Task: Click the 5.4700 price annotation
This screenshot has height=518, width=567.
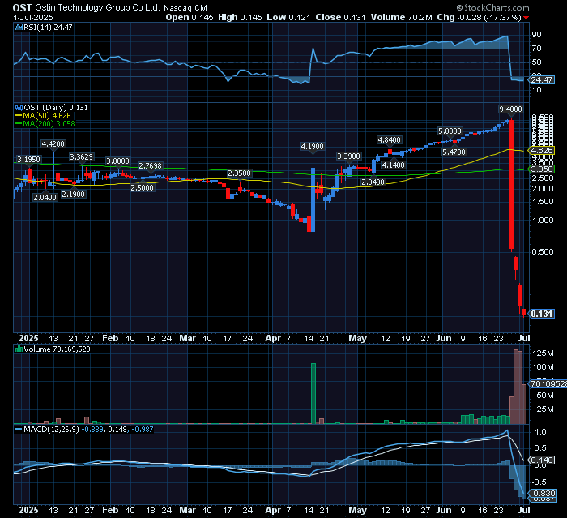Action: (454, 152)
